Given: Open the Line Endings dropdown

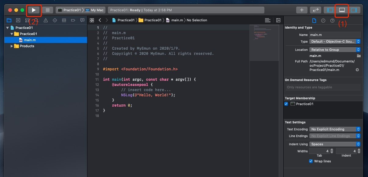Looking at the screenshot, I should pyautogui.click(x=335, y=136).
